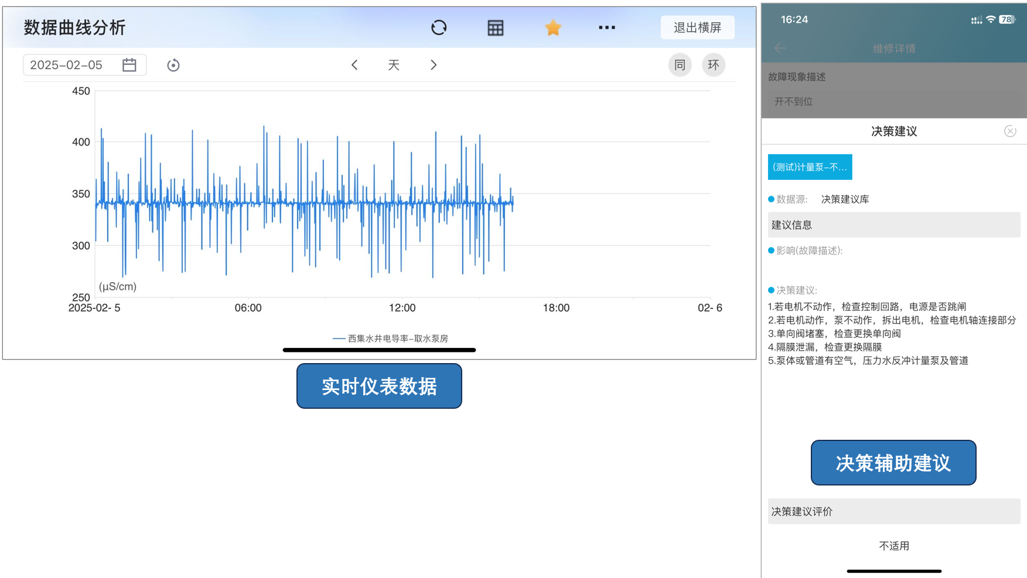
Task: Close the 决策建议 panel
Action: [1010, 131]
